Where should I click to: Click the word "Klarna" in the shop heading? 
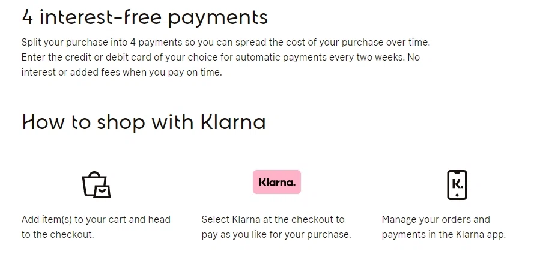(x=232, y=122)
